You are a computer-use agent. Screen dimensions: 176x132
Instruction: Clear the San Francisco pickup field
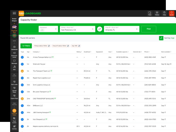pos(93,29)
